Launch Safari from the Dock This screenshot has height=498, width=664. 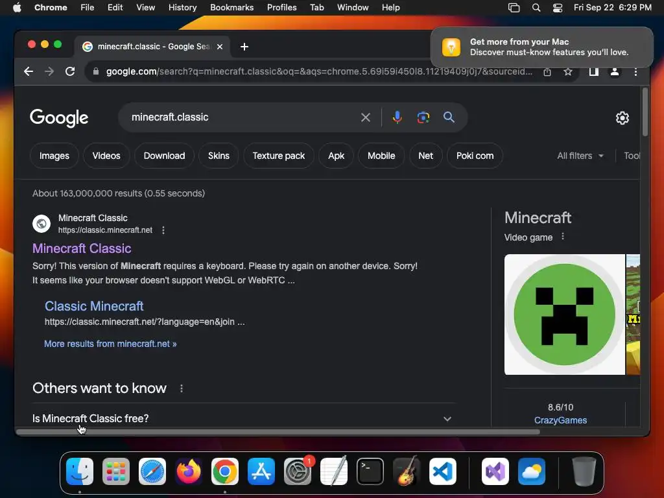point(152,471)
